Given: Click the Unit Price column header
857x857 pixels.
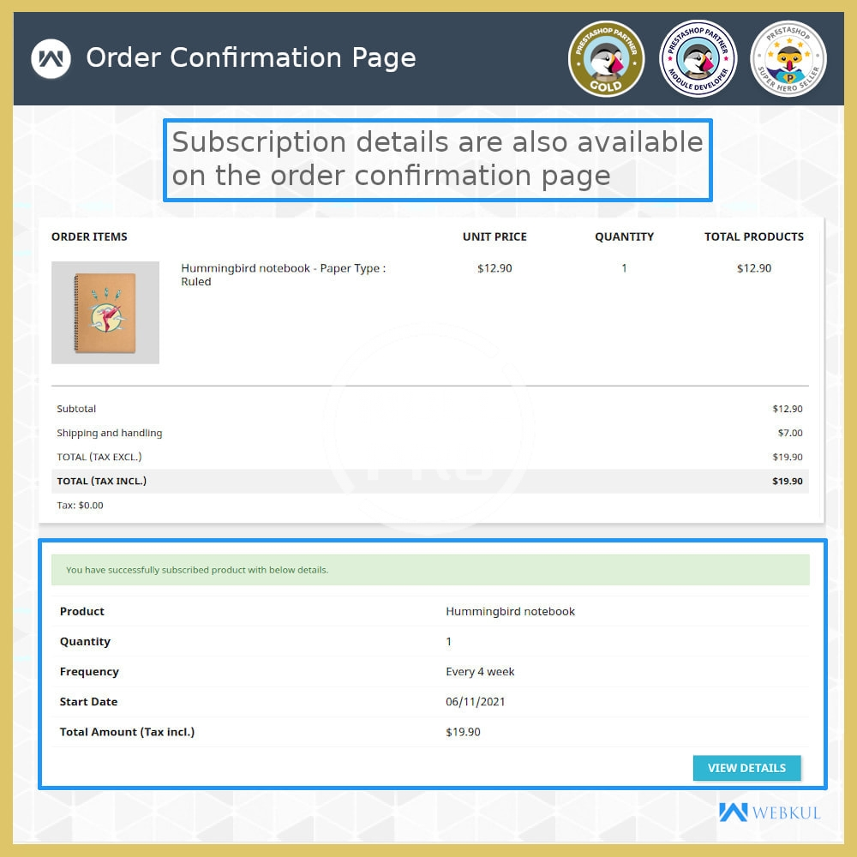Looking at the screenshot, I should point(494,237).
